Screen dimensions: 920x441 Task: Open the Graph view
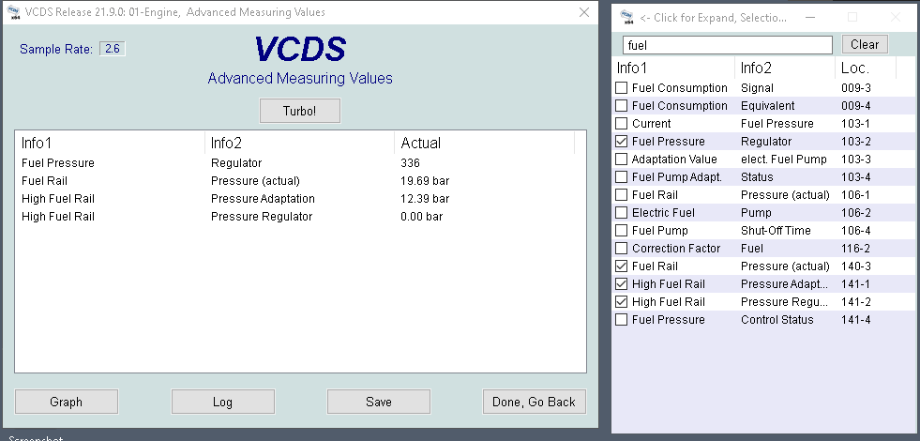66,402
